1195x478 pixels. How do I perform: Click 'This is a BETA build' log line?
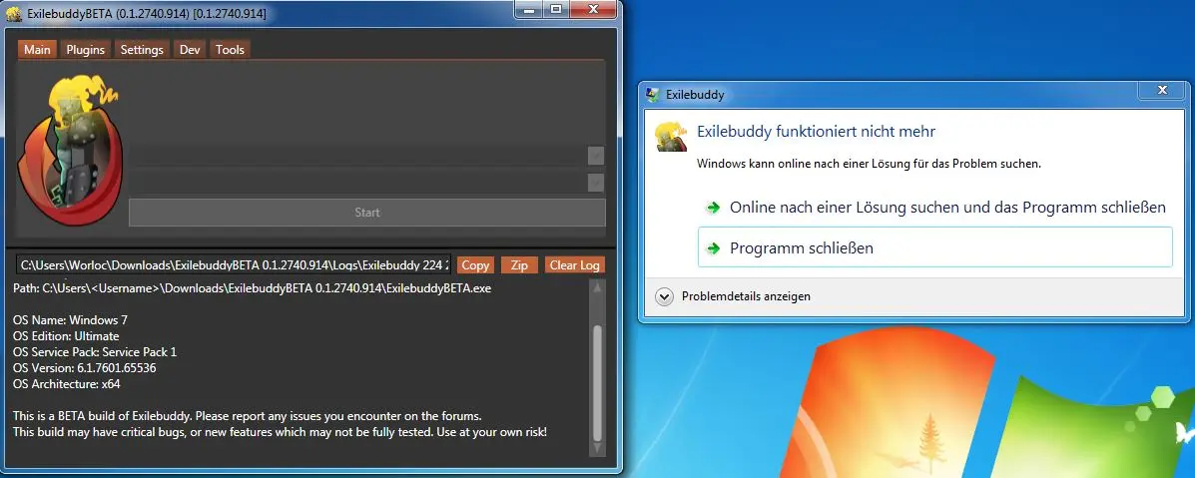tap(248, 416)
